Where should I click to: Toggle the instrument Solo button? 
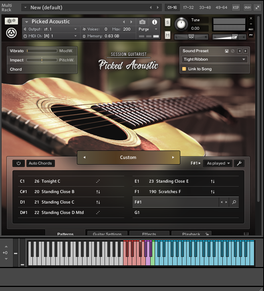[x=167, y=22]
